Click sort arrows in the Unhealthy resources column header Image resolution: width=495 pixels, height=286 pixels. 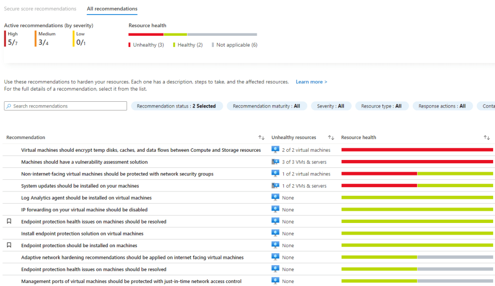(331, 138)
